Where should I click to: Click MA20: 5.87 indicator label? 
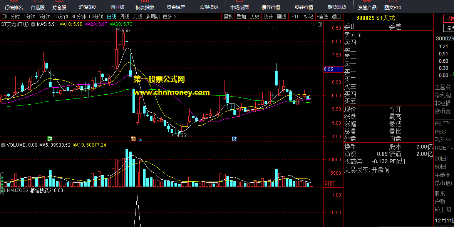pos(96,24)
